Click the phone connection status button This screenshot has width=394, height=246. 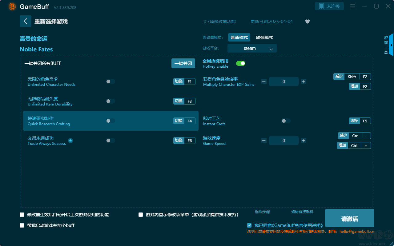(329, 6)
